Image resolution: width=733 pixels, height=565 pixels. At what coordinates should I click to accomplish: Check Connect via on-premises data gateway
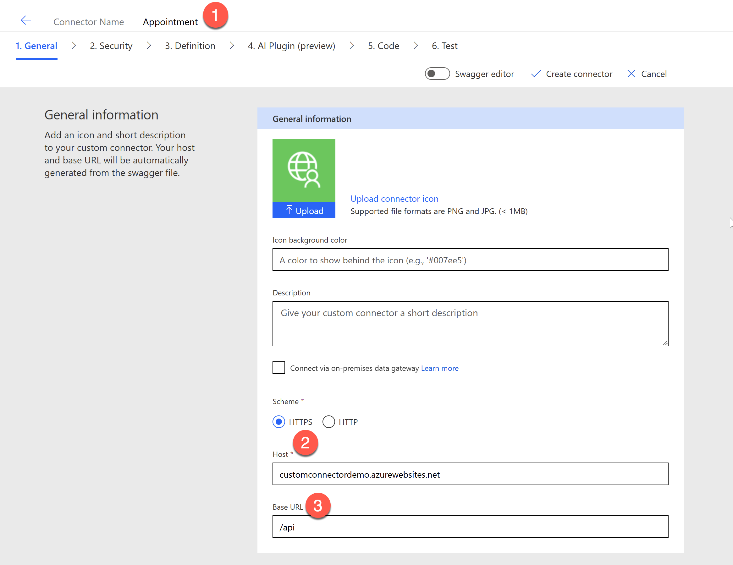click(x=278, y=368)
